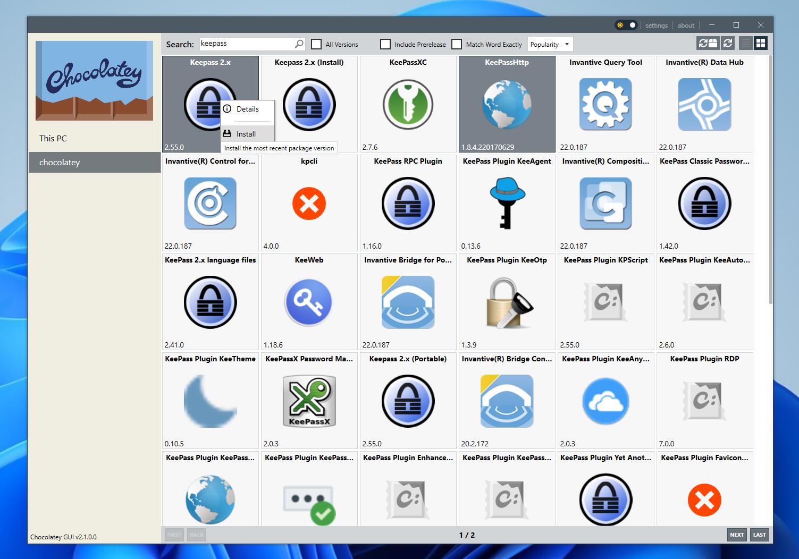
Task: Click the single refresh packages button
Action: [x=728, y=43]
